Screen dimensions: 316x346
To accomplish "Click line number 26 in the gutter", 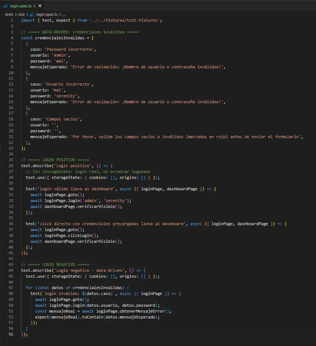I will (x=11, y=166).
